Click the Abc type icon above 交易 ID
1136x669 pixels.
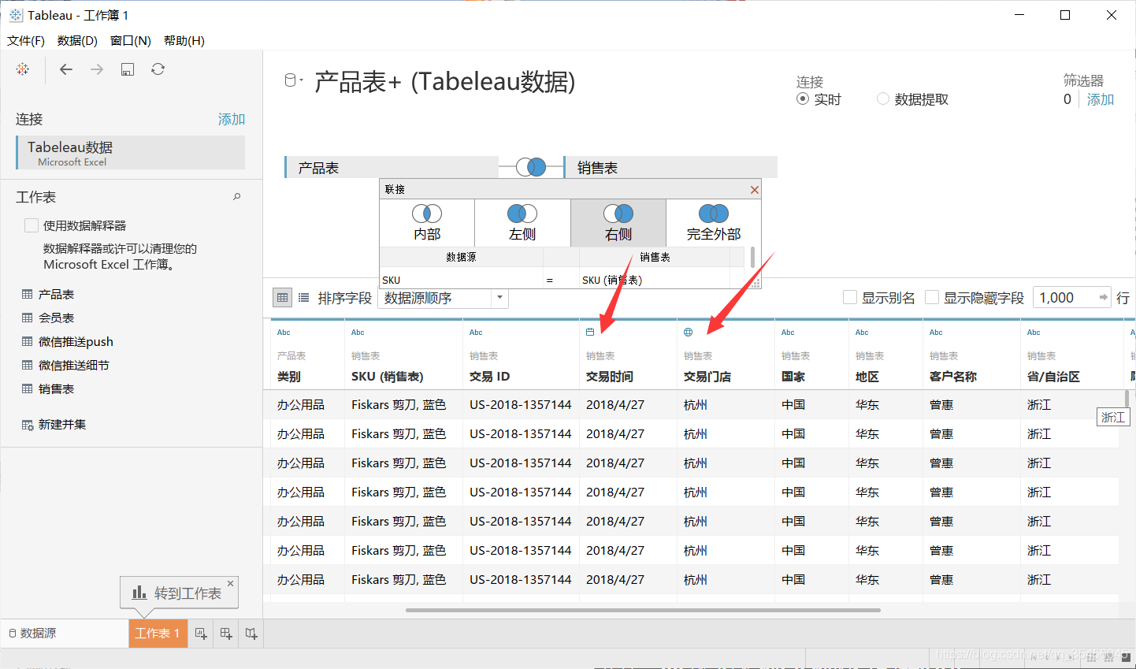tap(476, 333)
